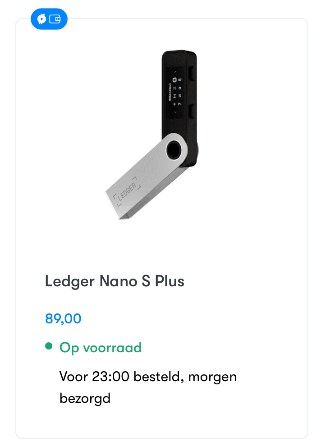Tap the rounded blue badge above the product
This screenshot has width=321, height=448.
click(x=49, y=19)
